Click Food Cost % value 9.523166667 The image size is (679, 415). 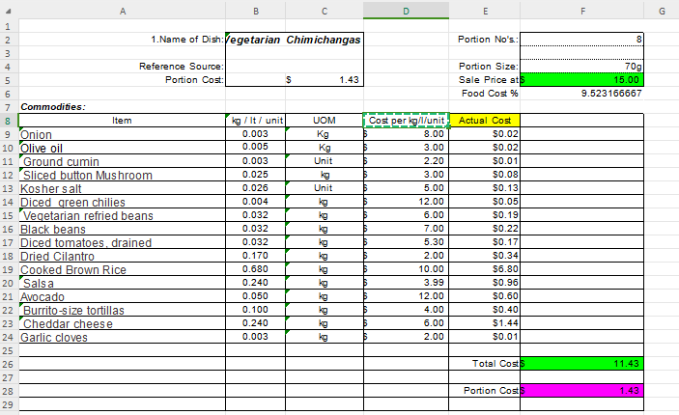click(582, 93)
